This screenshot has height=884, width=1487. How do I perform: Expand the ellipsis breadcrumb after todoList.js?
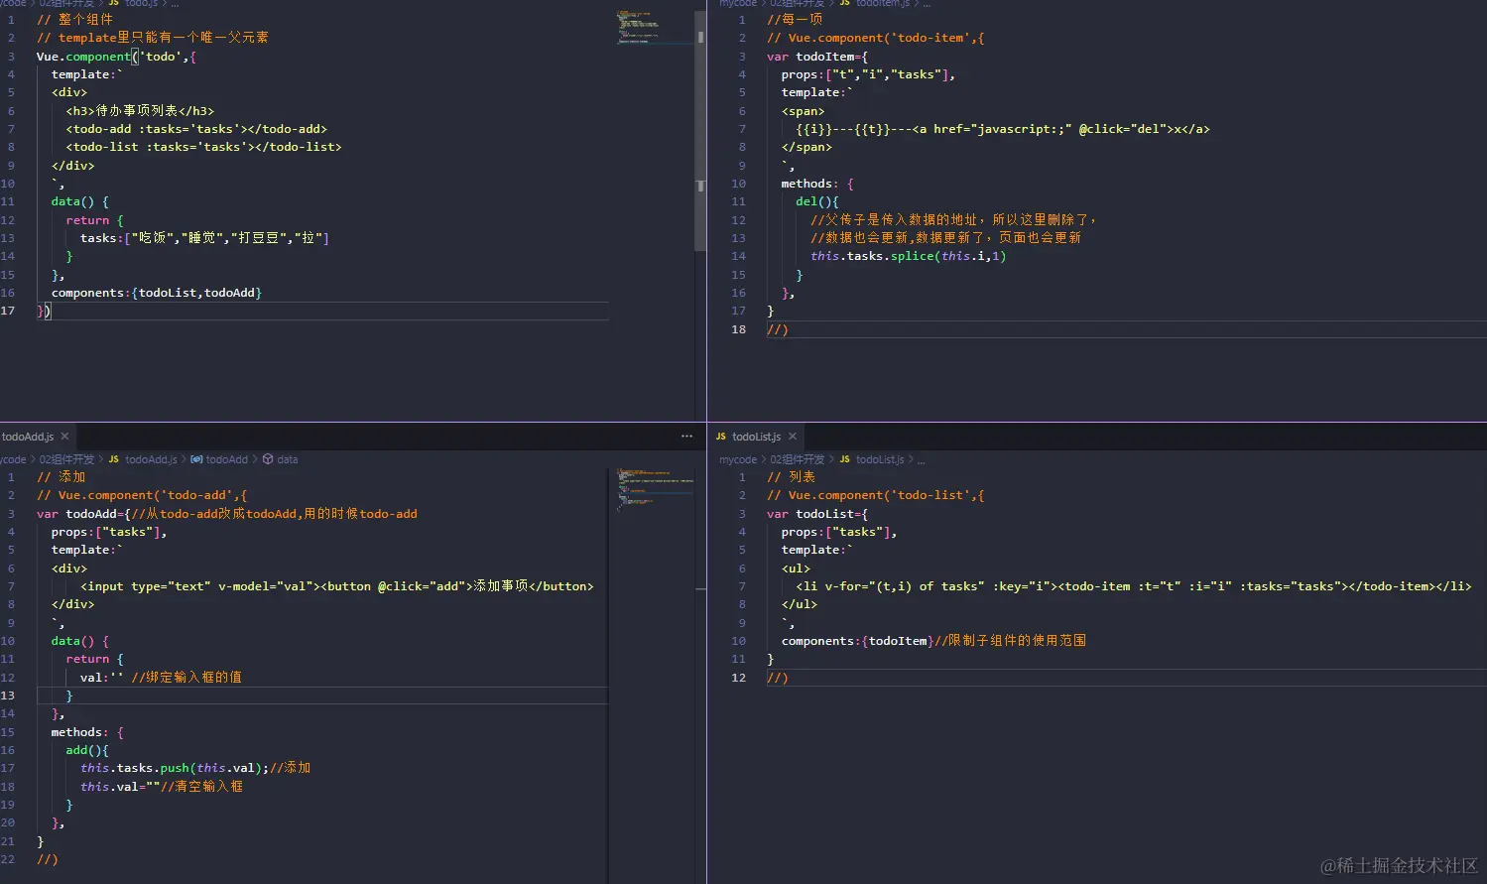922,459
